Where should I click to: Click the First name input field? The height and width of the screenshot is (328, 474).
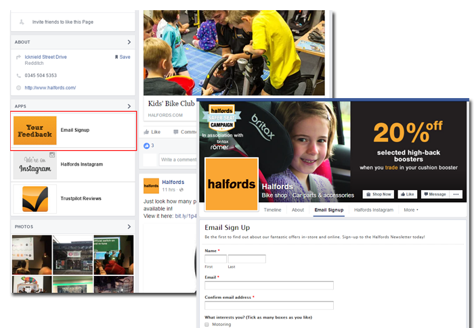(x=215, y=259)
